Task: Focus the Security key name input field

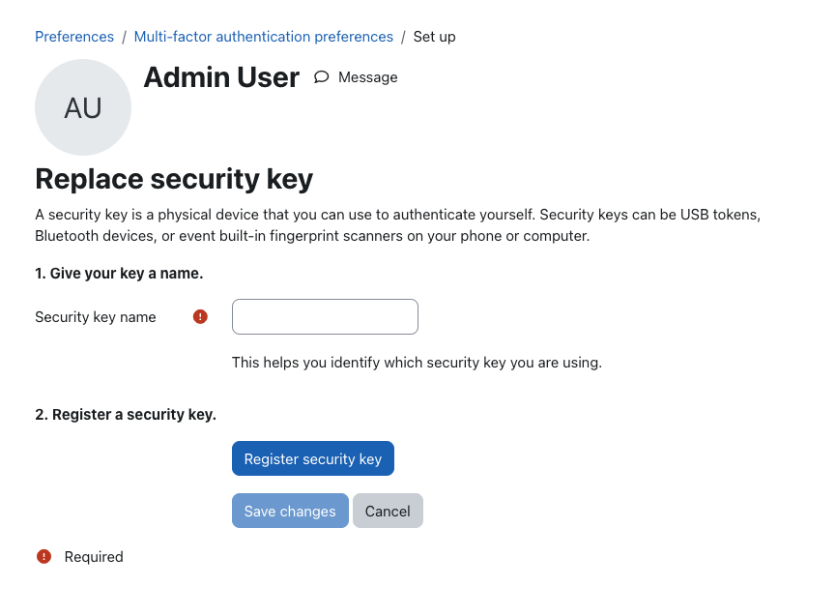Action: [x=325, y=317]
